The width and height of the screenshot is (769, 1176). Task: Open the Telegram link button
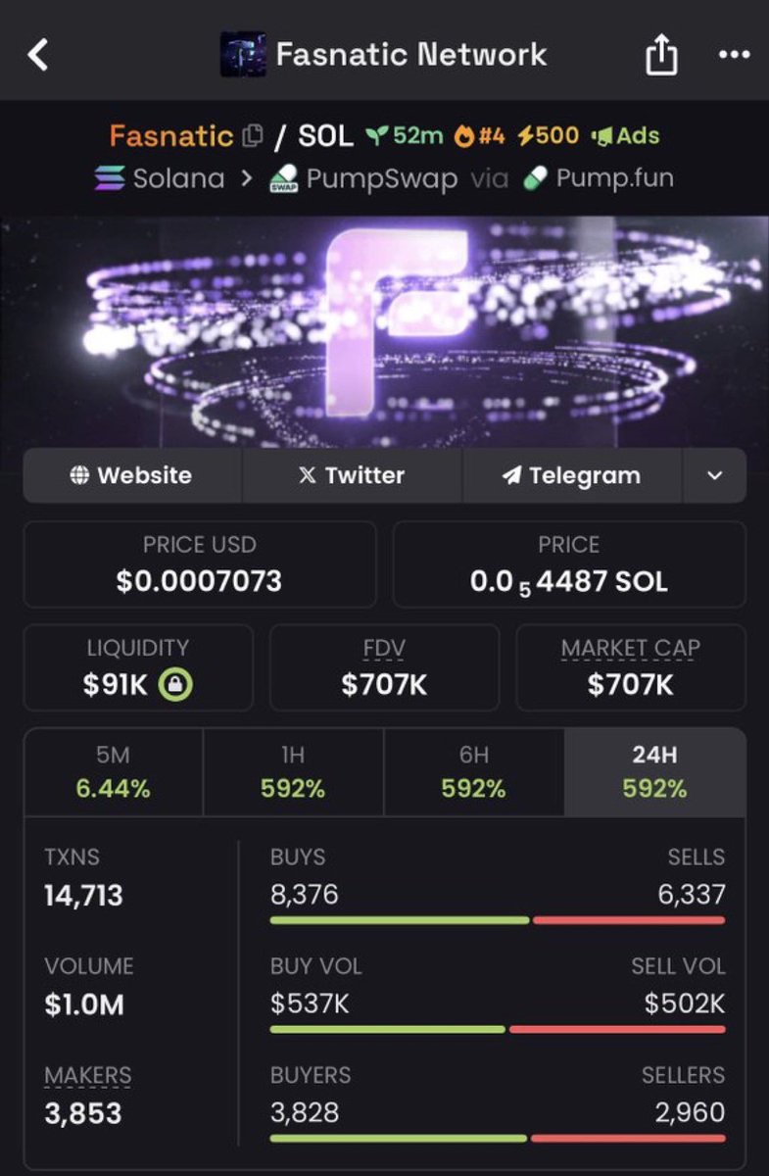pos(571,475)
